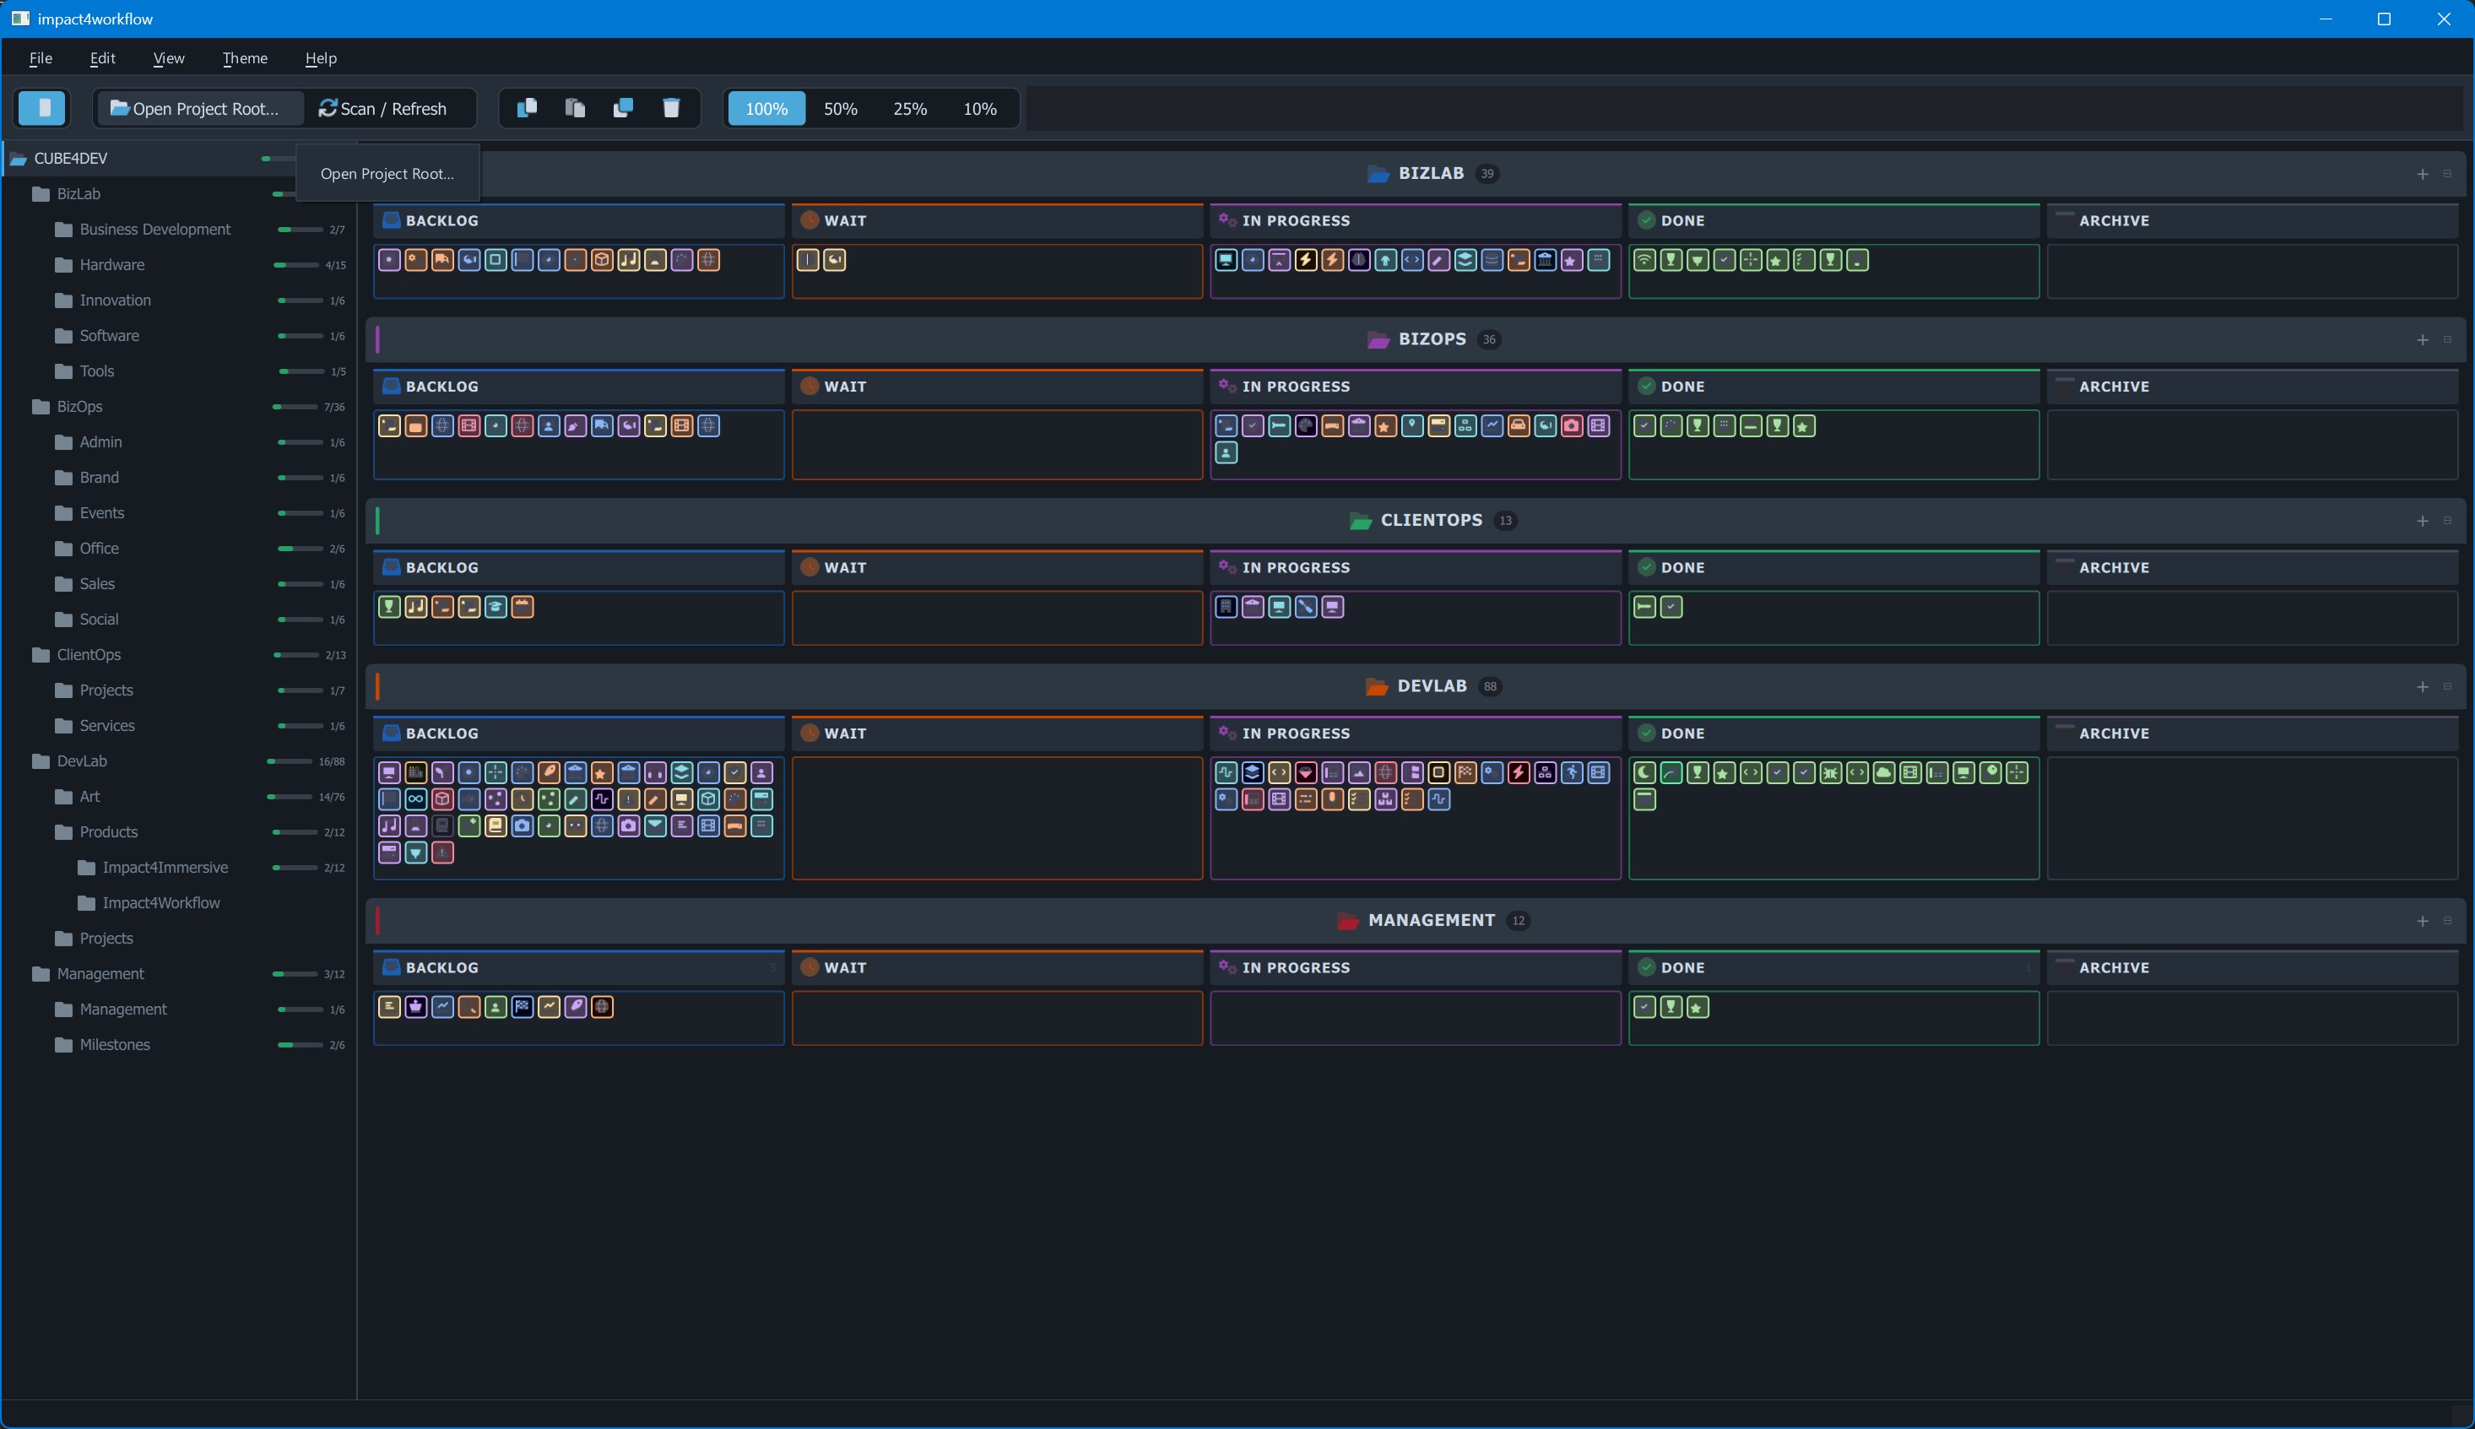Open the View menu

[168, 58]
